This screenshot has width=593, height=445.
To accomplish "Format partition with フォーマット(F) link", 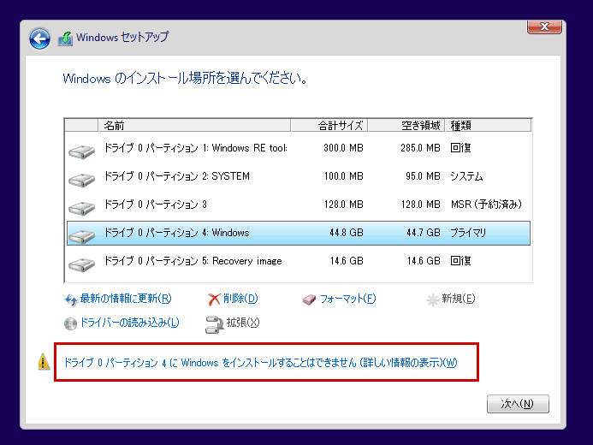I will (348, 299).
